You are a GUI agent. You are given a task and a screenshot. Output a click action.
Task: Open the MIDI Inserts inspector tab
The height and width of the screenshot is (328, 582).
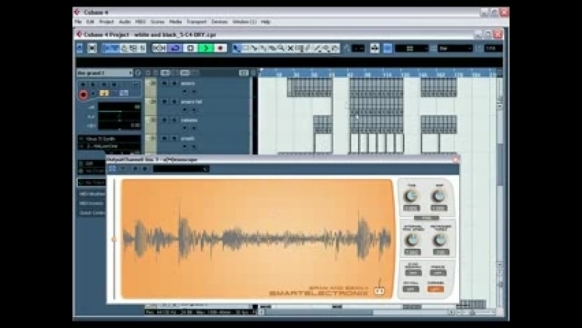pos(92,204)
